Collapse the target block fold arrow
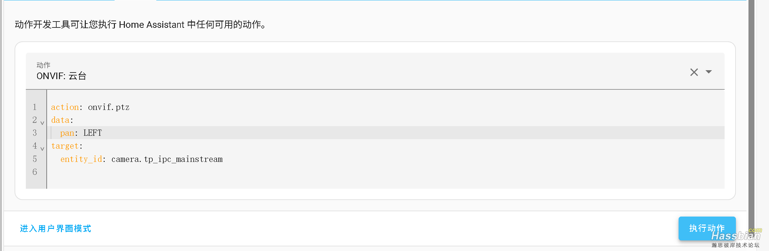The height and width of the screenshot is (251, 769). point(42,149)
